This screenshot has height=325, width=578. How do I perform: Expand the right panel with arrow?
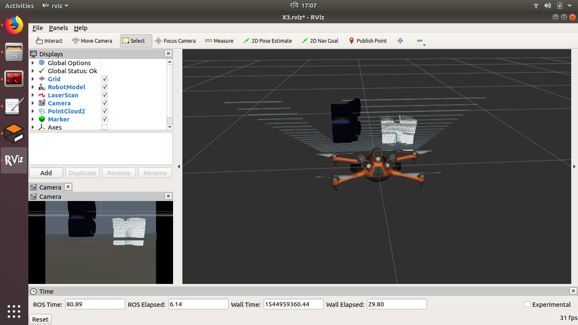coord(574,167)
